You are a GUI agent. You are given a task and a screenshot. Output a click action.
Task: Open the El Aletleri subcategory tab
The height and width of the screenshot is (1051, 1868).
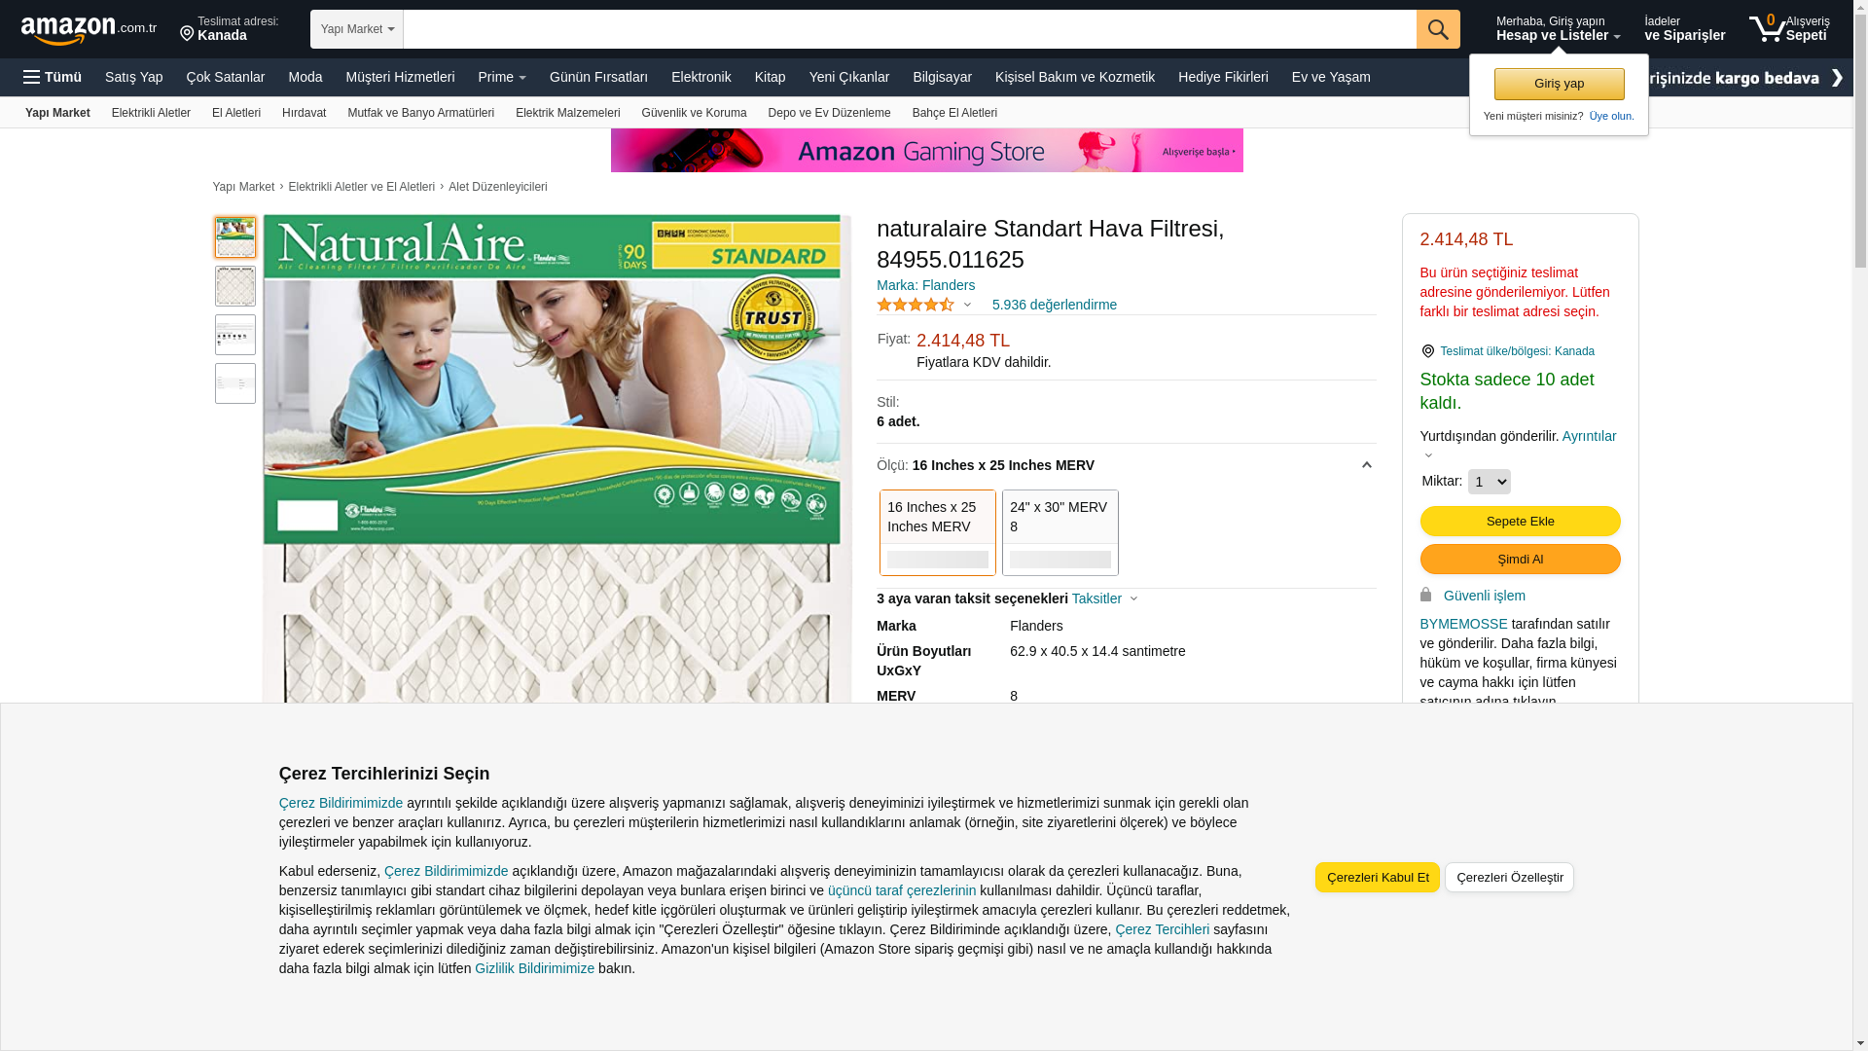tap(236, 113)
